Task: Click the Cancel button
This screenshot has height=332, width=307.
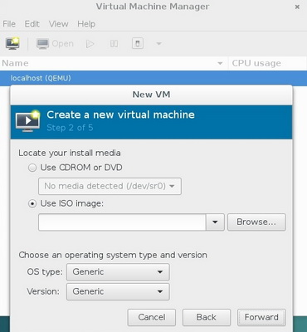Action: (152, 317)
